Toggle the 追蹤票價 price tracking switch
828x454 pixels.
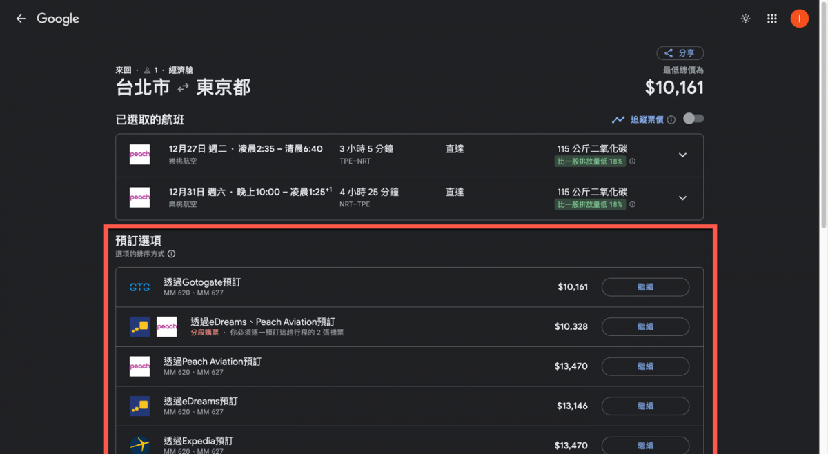[693, 119]
